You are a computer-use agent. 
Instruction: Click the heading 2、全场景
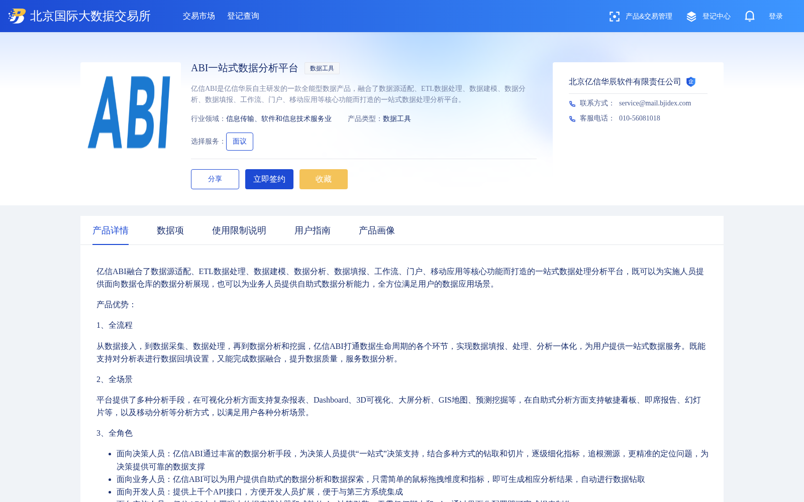[x=115, y=380]
